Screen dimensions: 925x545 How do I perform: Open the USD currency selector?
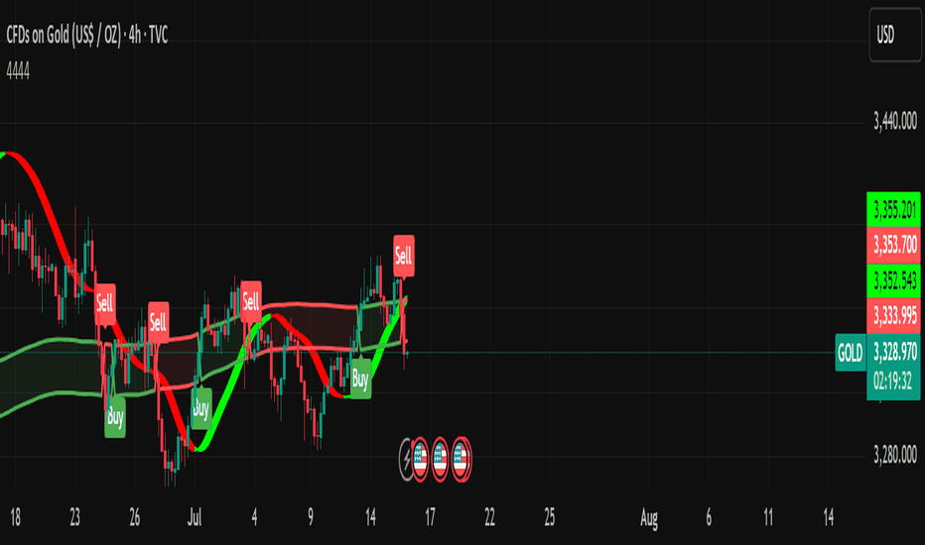pos(895,36)
